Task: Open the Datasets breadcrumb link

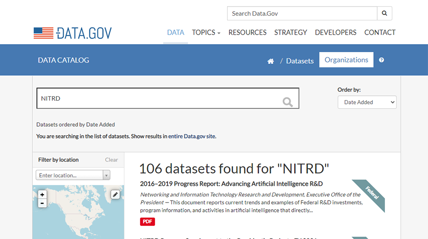Action: (x=300, y=61)
